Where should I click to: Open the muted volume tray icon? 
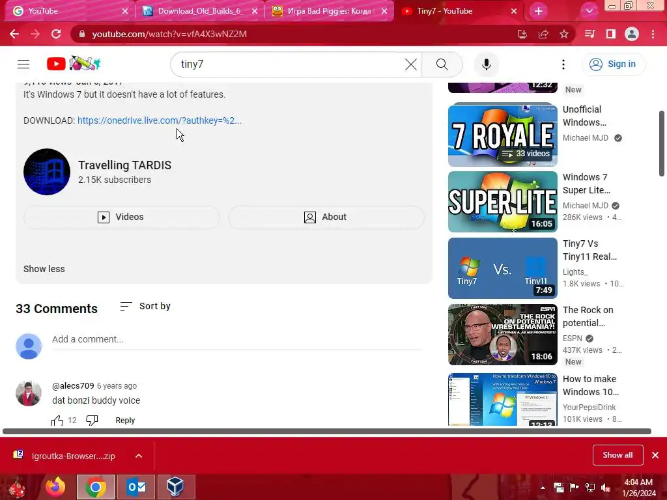[x=606, y=488]
